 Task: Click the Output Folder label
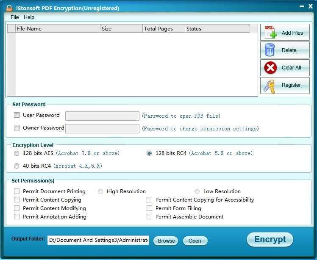[x=28, y=239]
